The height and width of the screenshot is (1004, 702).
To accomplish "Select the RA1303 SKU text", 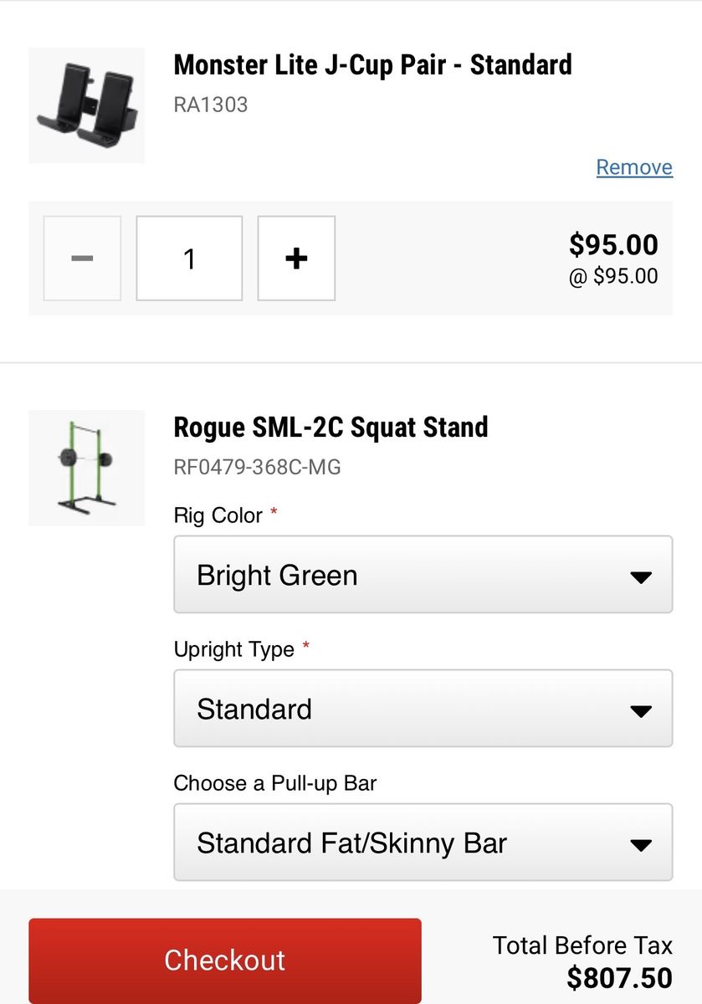I will [211, 105].
